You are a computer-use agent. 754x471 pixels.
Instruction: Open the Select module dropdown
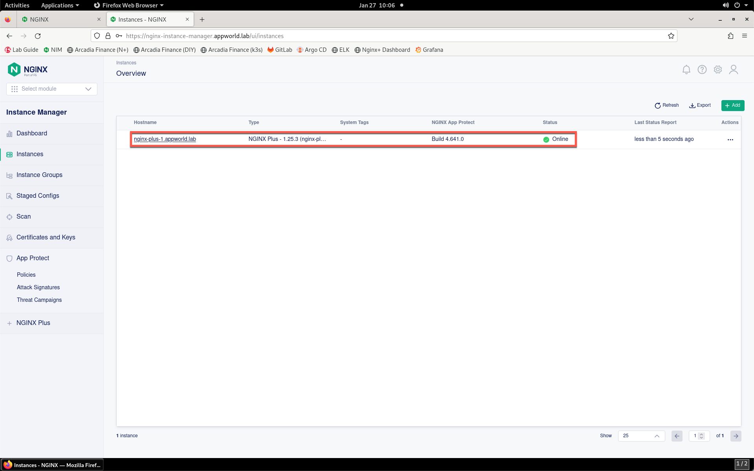[x=52, y=89]
